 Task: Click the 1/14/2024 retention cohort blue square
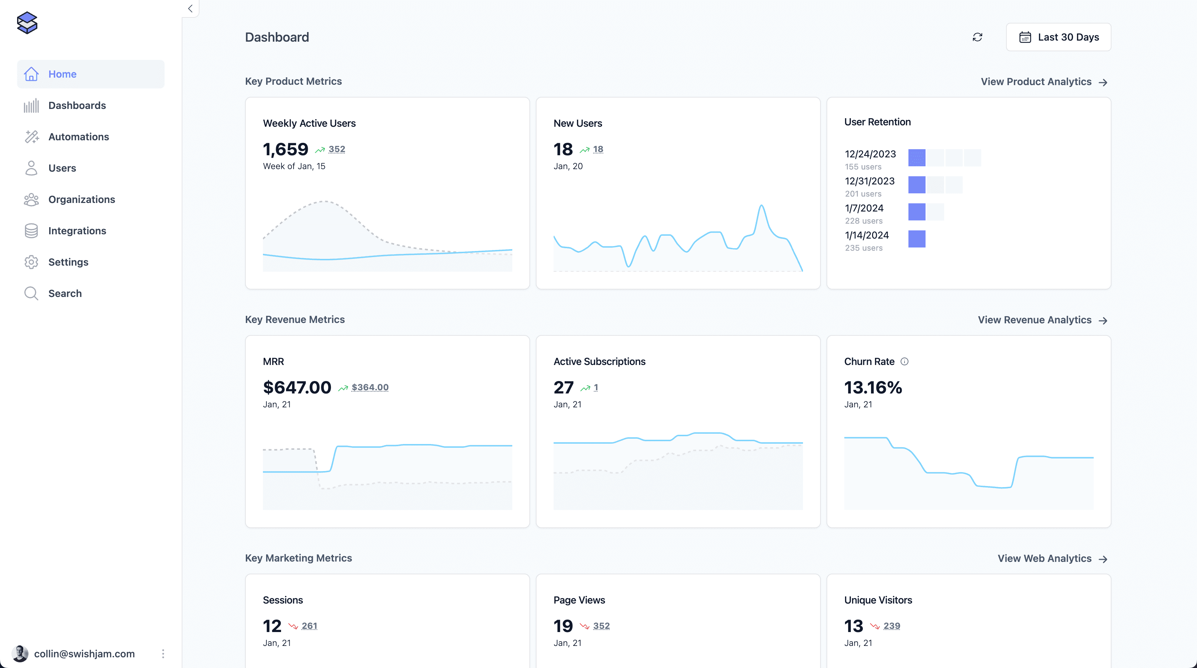point(917,239)
